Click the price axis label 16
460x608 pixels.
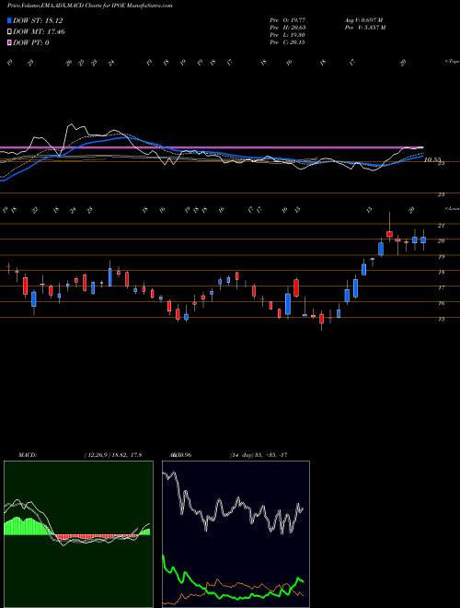coord(441,303)
